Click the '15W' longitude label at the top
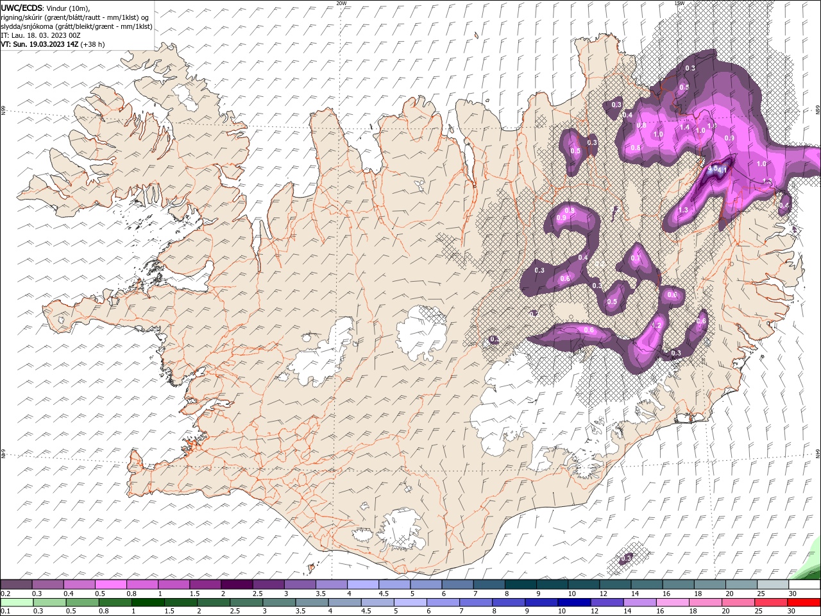 pos(679,3)
